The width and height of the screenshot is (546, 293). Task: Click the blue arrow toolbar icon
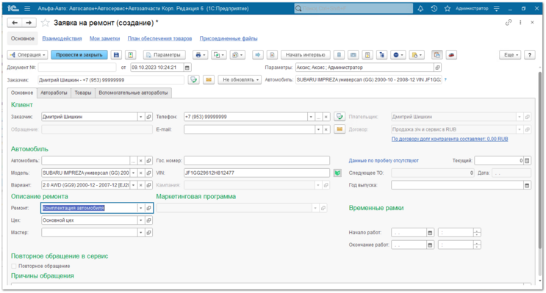(258, 55)
